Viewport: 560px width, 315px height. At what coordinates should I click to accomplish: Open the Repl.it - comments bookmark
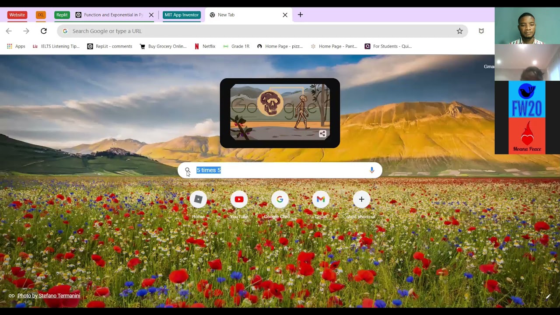point(109,46)
